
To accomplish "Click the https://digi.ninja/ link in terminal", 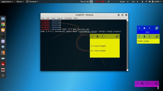I will pyautogui.click(x=110, y=31).
